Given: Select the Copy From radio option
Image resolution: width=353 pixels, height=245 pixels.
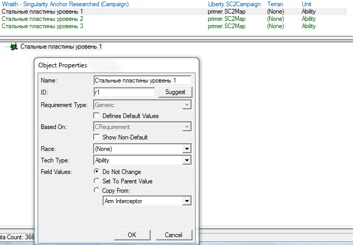Looking at the screenshot, I should tap(97, 190).
